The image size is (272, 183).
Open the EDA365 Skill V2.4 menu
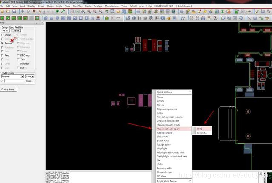(163, 6)
